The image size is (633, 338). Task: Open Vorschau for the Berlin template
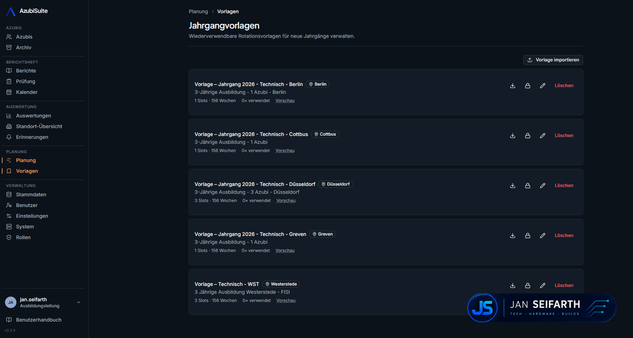[x=285, y=101]
